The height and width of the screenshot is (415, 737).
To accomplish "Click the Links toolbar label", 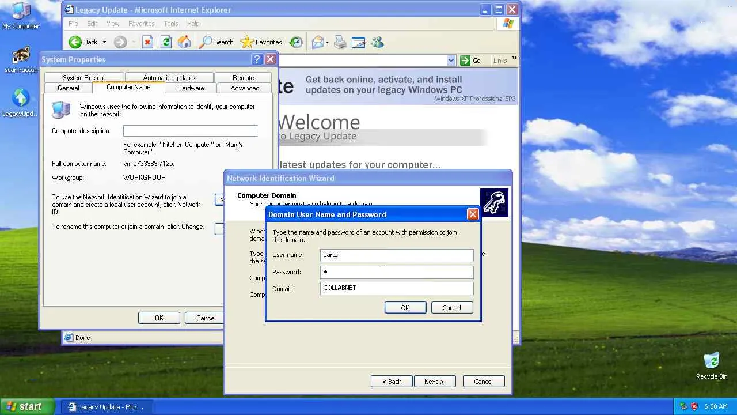I will pos(500,61).
